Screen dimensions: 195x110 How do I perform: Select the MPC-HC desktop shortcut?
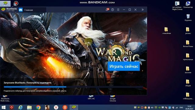point(91,97)
